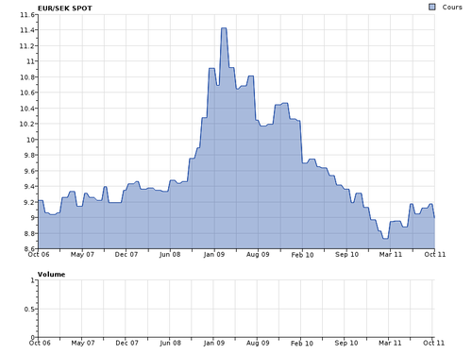This screenshot has width=472, height=354.
Task: Click the Sep 10 label under price chart
Action: pos(346,254)
